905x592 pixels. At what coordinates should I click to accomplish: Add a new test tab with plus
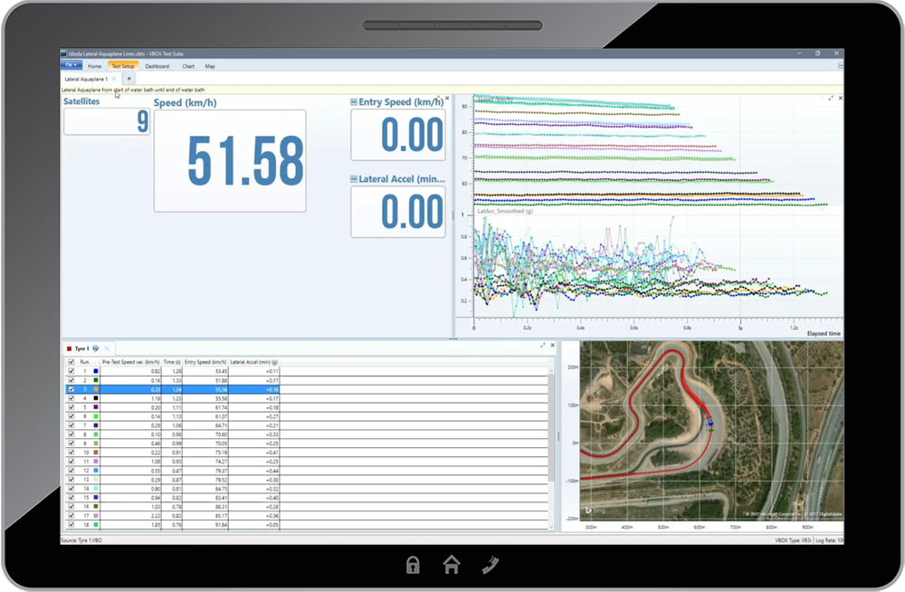[129, 80]
